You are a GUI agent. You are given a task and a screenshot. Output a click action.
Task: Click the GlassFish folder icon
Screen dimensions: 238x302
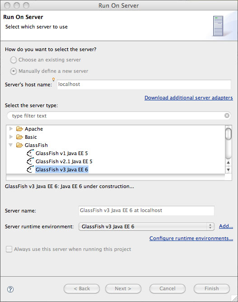19,145
